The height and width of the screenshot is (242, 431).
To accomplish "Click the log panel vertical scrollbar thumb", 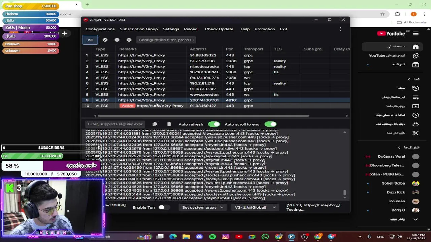I will pos(344,193).
